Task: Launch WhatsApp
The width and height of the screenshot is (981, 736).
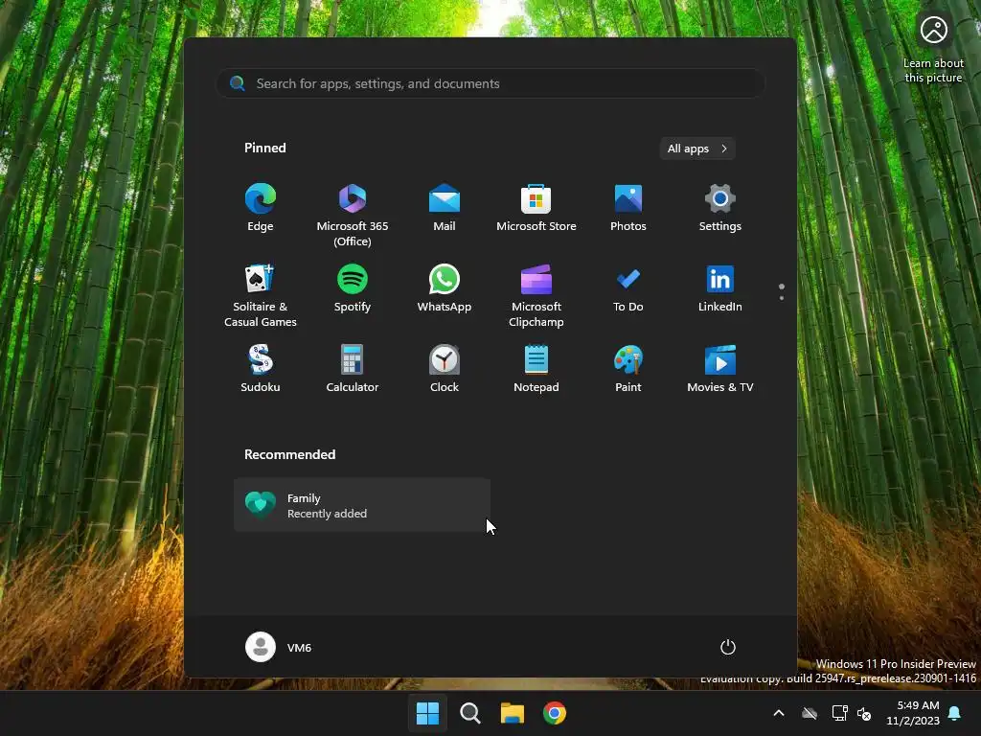Action: pos(445,288)
